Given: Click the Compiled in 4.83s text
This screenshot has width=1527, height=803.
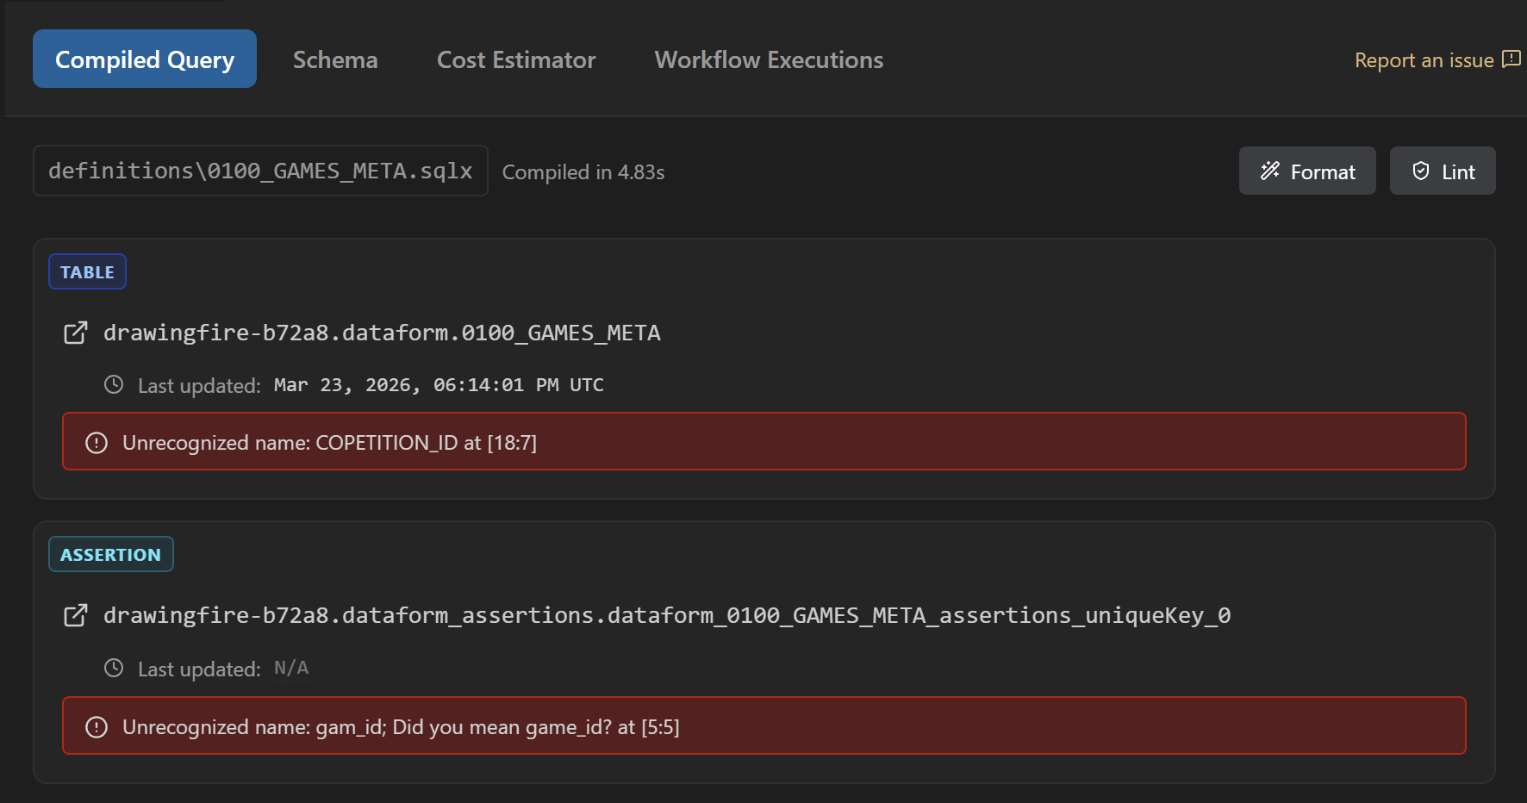Looking at the screenshot, I should (x=583, y=172).
